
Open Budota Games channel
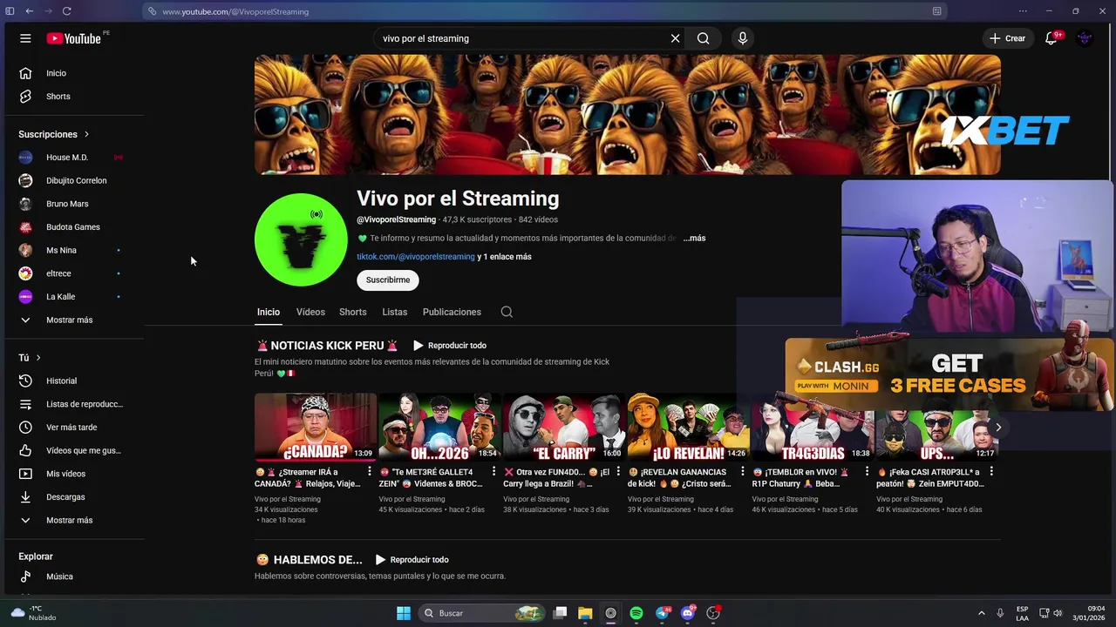(x=74, y=227)
